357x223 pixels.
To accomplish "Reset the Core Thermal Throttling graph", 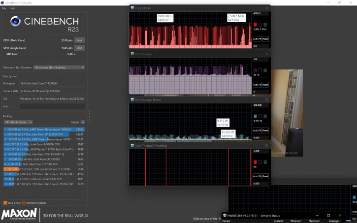I will [x=265, y=176].
